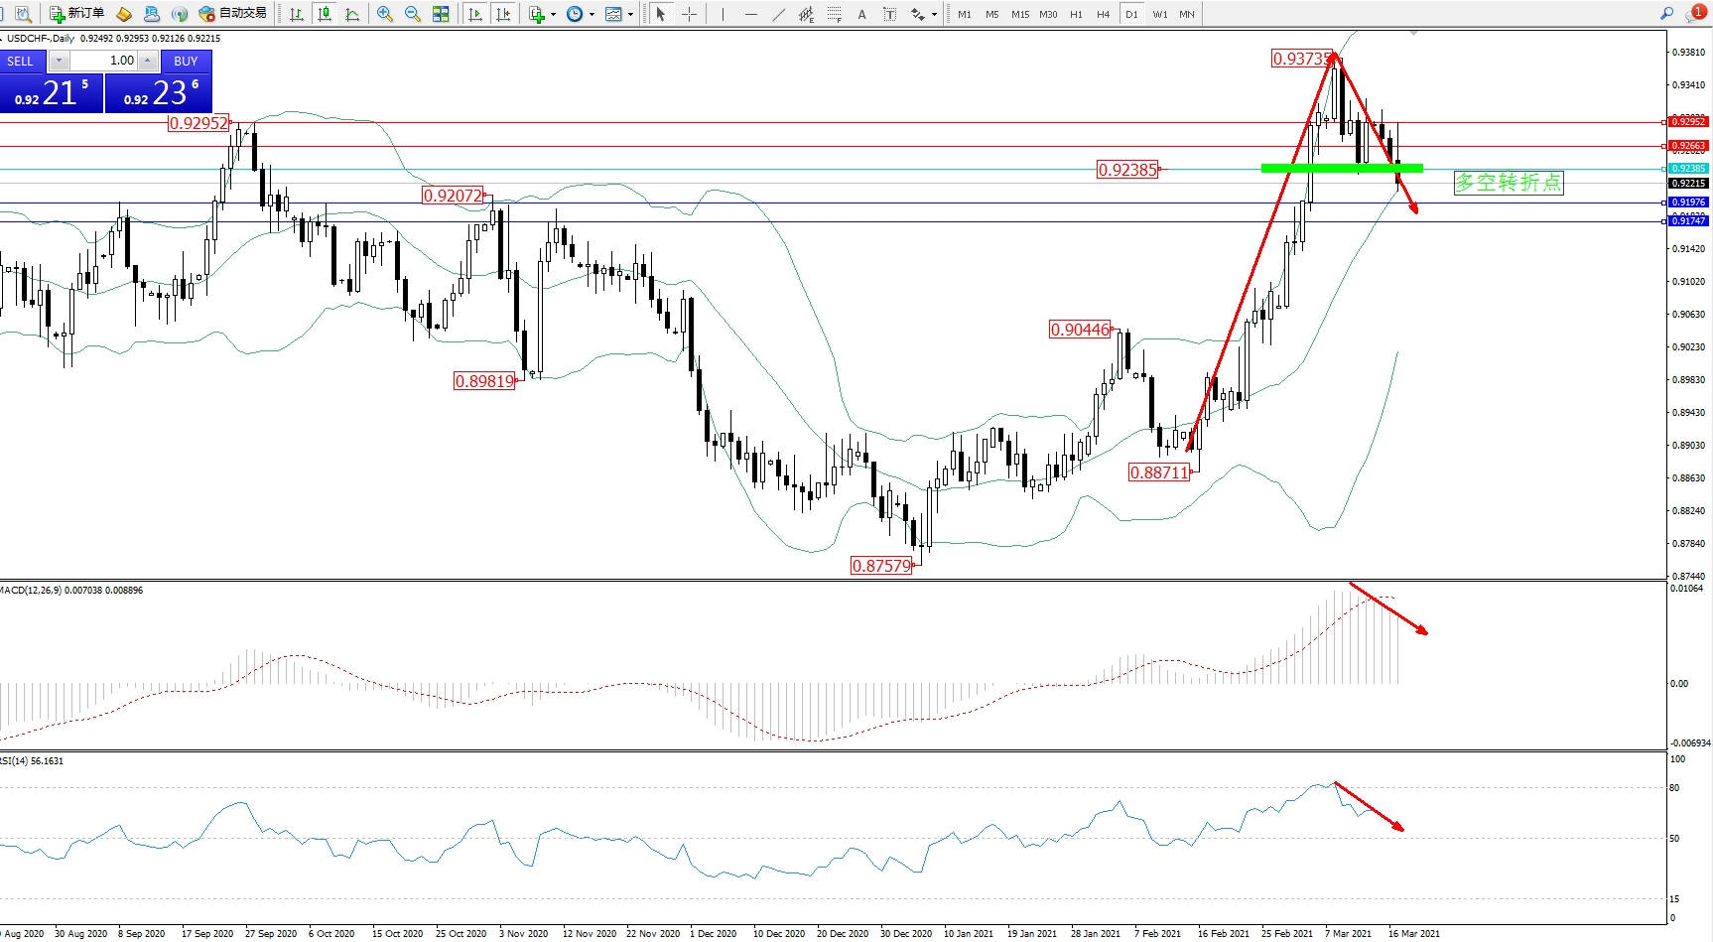Zoom in on the chart
Viewport: 1713px width, 942px height.
(385, 14)
